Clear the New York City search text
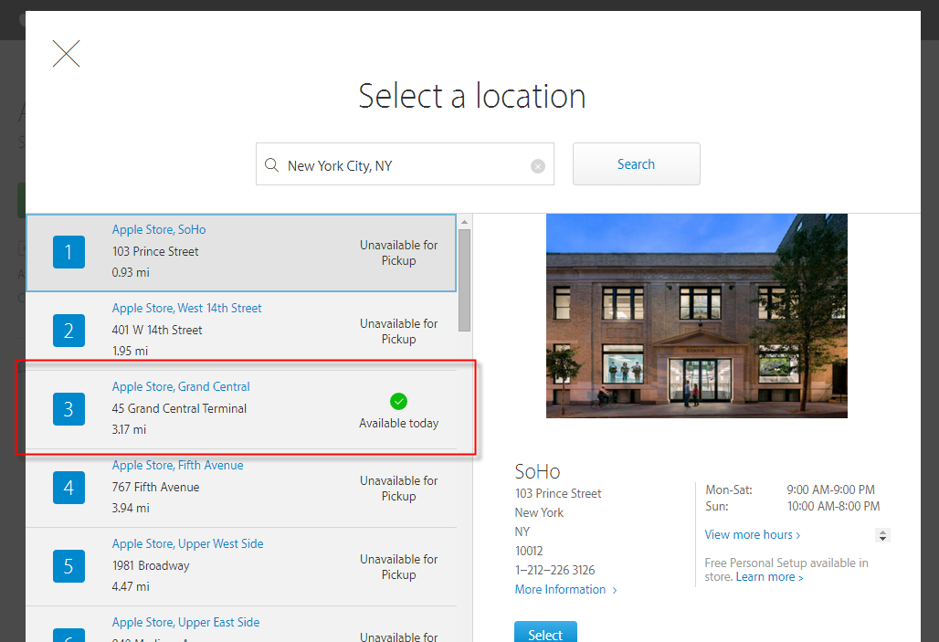 point(538,166)
